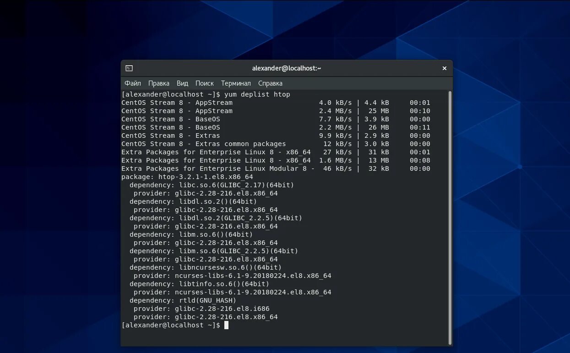The height and width of the screenshot is (353, 570).
Task: Click the terminal cursor at the bottom prompt
Action: click(x=226, y=325)
